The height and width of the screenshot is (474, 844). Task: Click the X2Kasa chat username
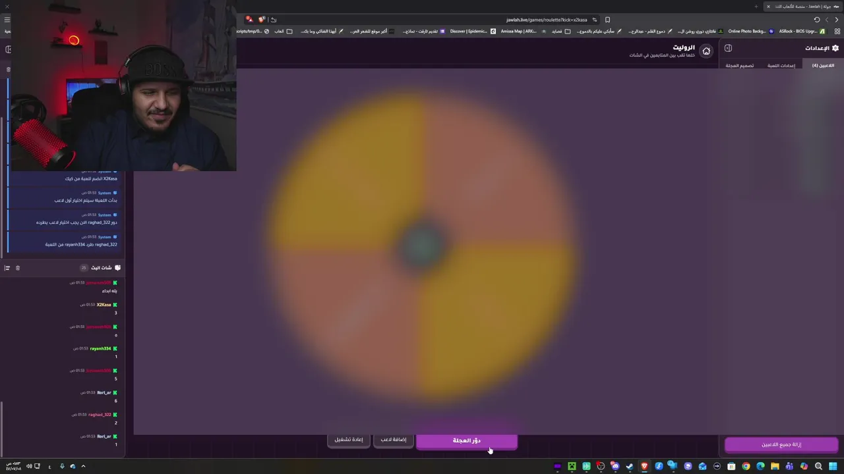coord(104,305)
